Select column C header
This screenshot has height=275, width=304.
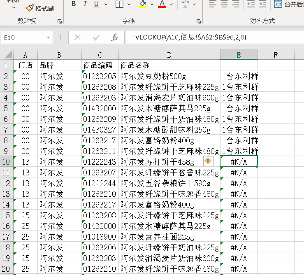[x=100, y=55]
